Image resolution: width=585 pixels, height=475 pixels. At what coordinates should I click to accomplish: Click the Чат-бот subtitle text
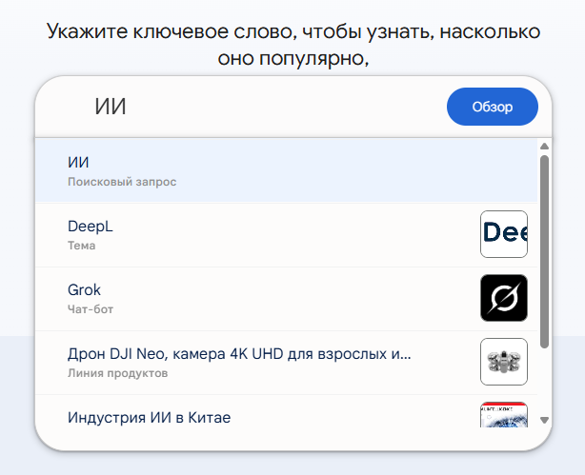(x=91, y=309)
